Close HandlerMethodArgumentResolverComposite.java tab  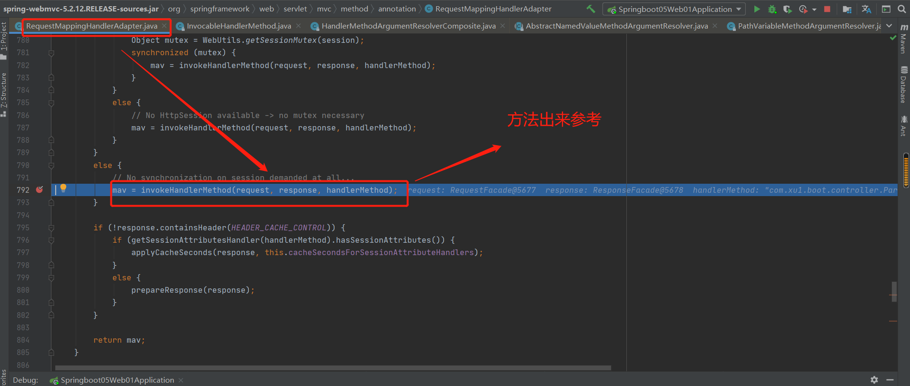click(503, 26)
